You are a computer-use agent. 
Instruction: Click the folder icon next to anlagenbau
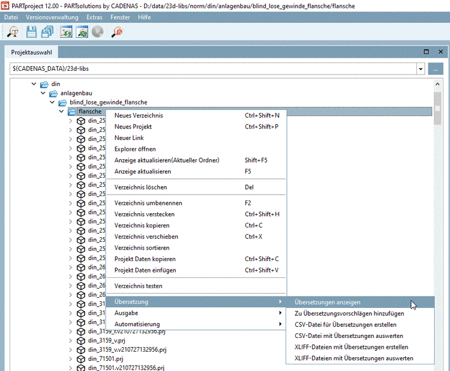pyautogui.click(x=53, y=93)
